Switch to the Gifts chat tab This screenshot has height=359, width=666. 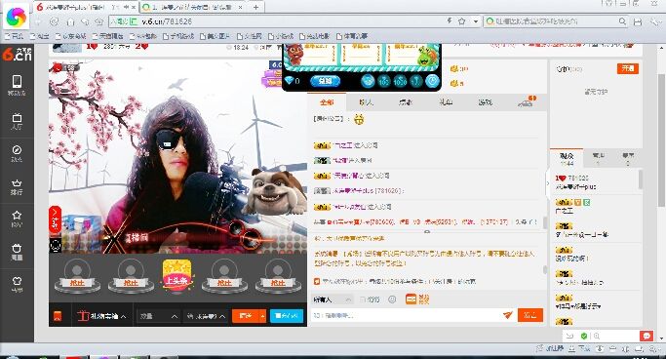445,102
